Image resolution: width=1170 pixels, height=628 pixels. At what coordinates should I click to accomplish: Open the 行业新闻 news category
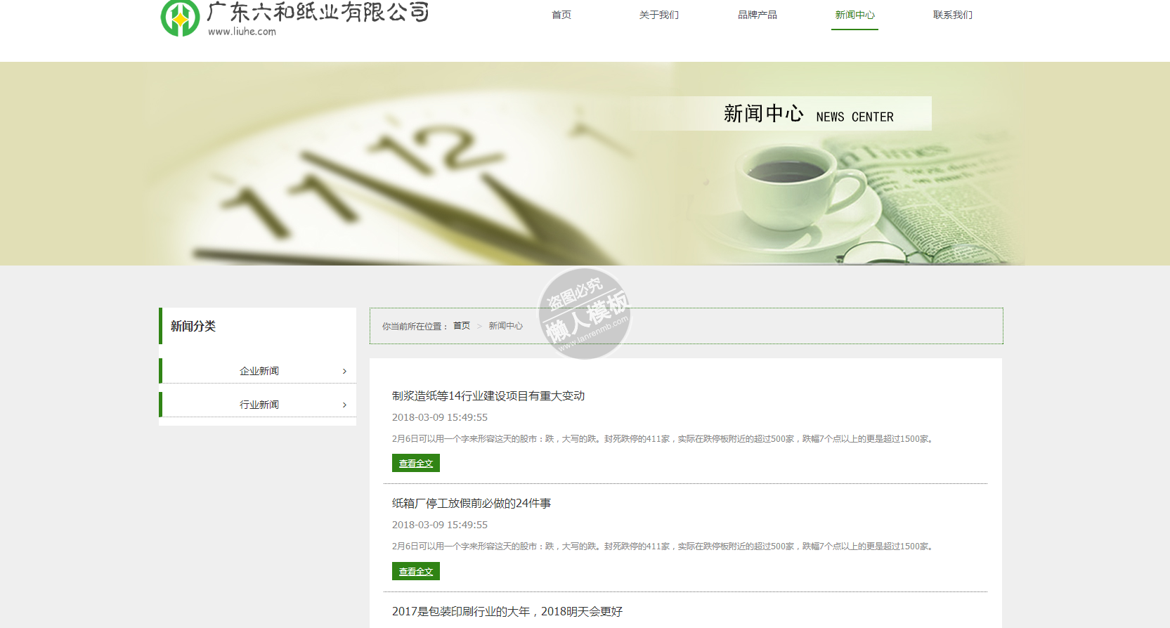pyautogui.click(x=259, y=405)
